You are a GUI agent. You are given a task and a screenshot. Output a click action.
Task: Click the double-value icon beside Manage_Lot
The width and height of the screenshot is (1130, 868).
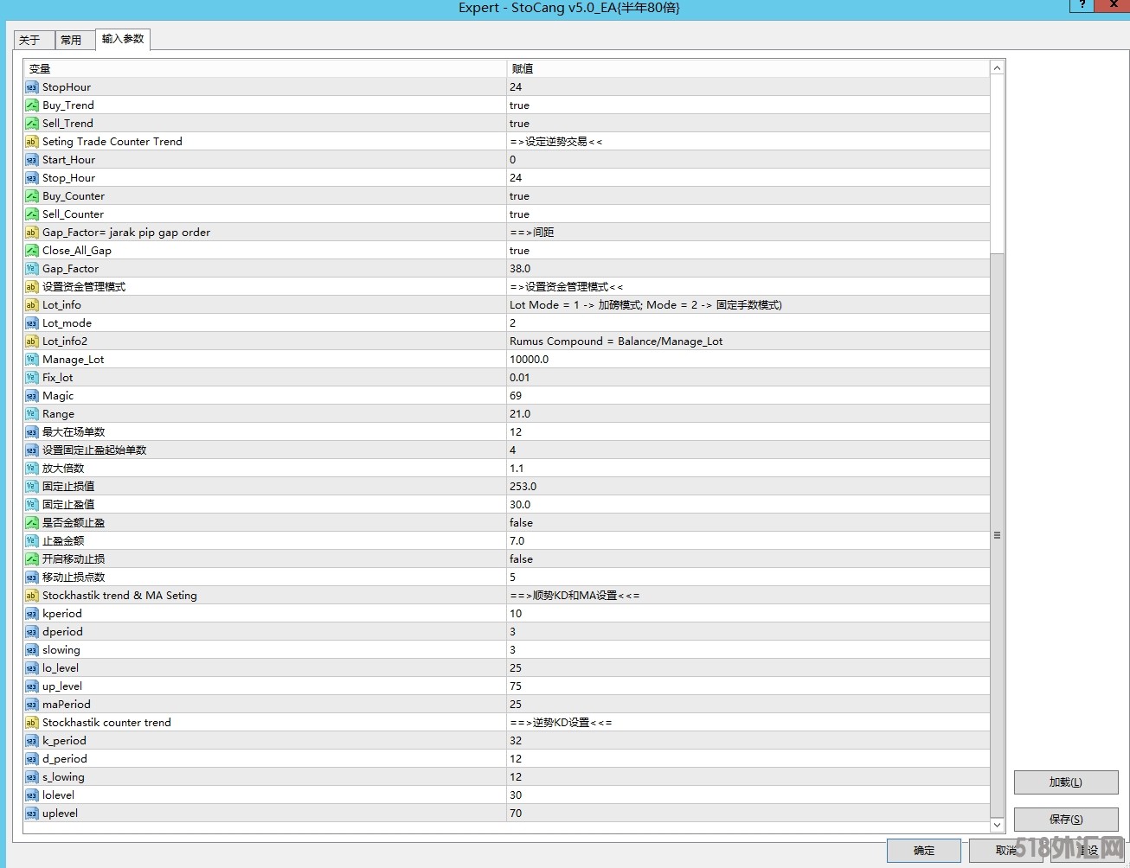[x=32, y=360]
